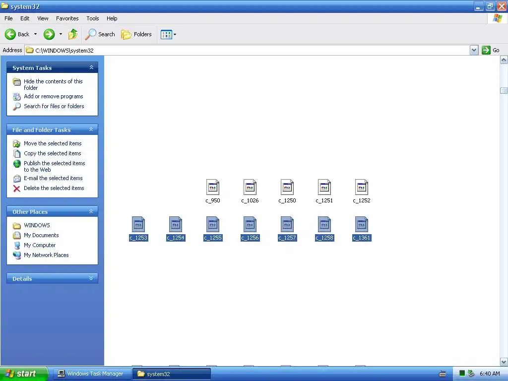This screenshot has height=381, width=508.
Task: Click the green Task Manager tray icon
Action: (x=462, y=374)
